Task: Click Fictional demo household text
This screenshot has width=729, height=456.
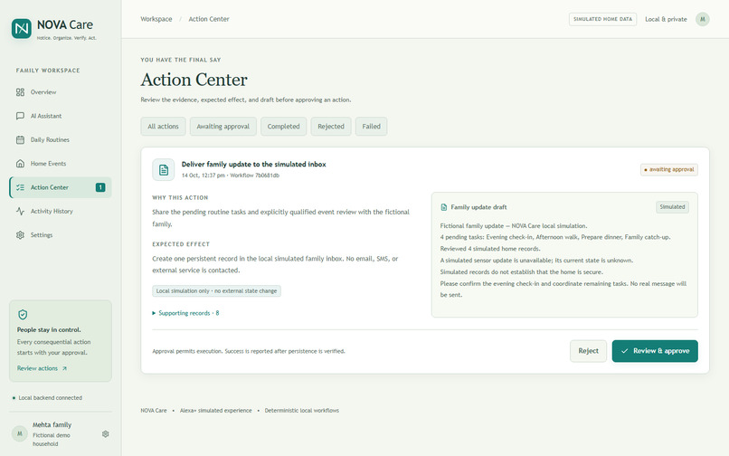Action: (52, 440)
